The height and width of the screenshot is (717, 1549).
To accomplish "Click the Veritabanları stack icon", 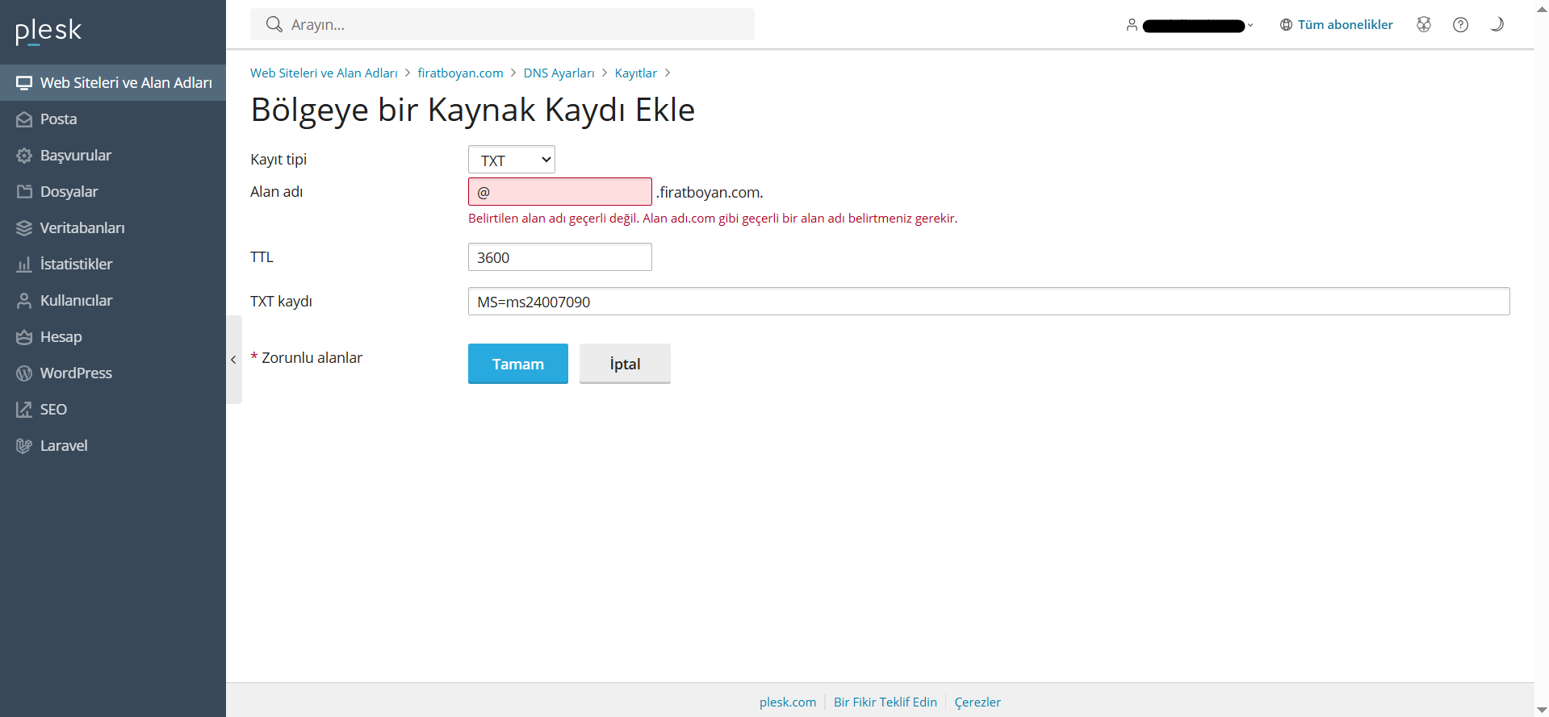I will (x=24, y=227).
